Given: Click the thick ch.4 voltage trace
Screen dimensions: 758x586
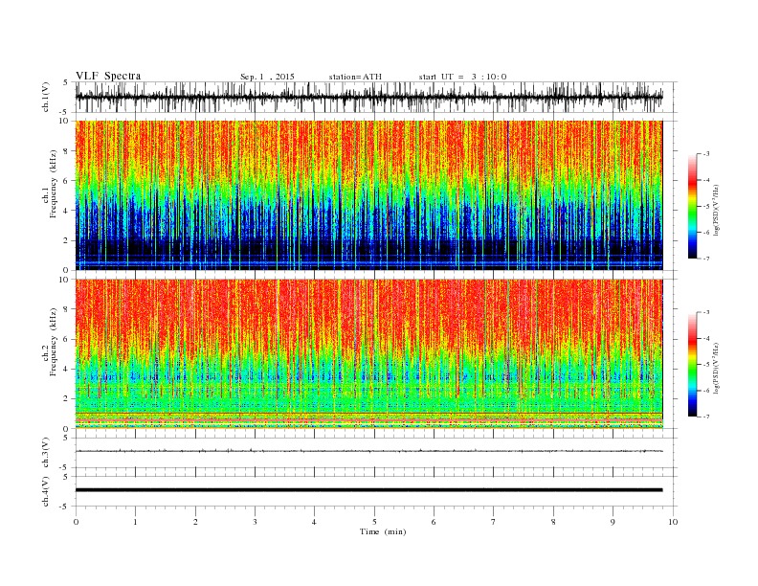Looking at the screenshot, I should (369, 490).
